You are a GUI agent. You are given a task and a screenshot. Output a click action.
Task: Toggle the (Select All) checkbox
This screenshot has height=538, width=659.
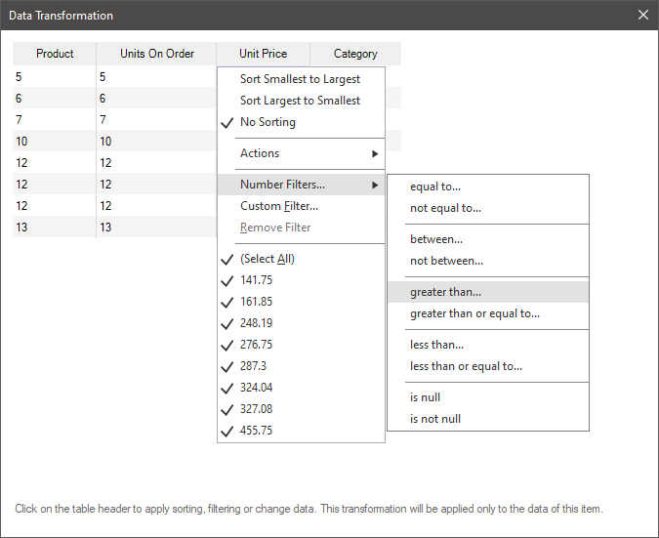coord(267,259)
